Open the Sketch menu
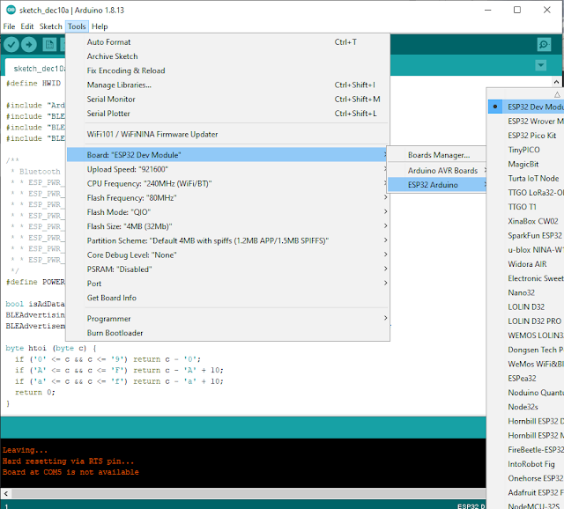Image resolution: width=564 pixels, height=509 pixels. pyautogui.click(x=51, y=26)
